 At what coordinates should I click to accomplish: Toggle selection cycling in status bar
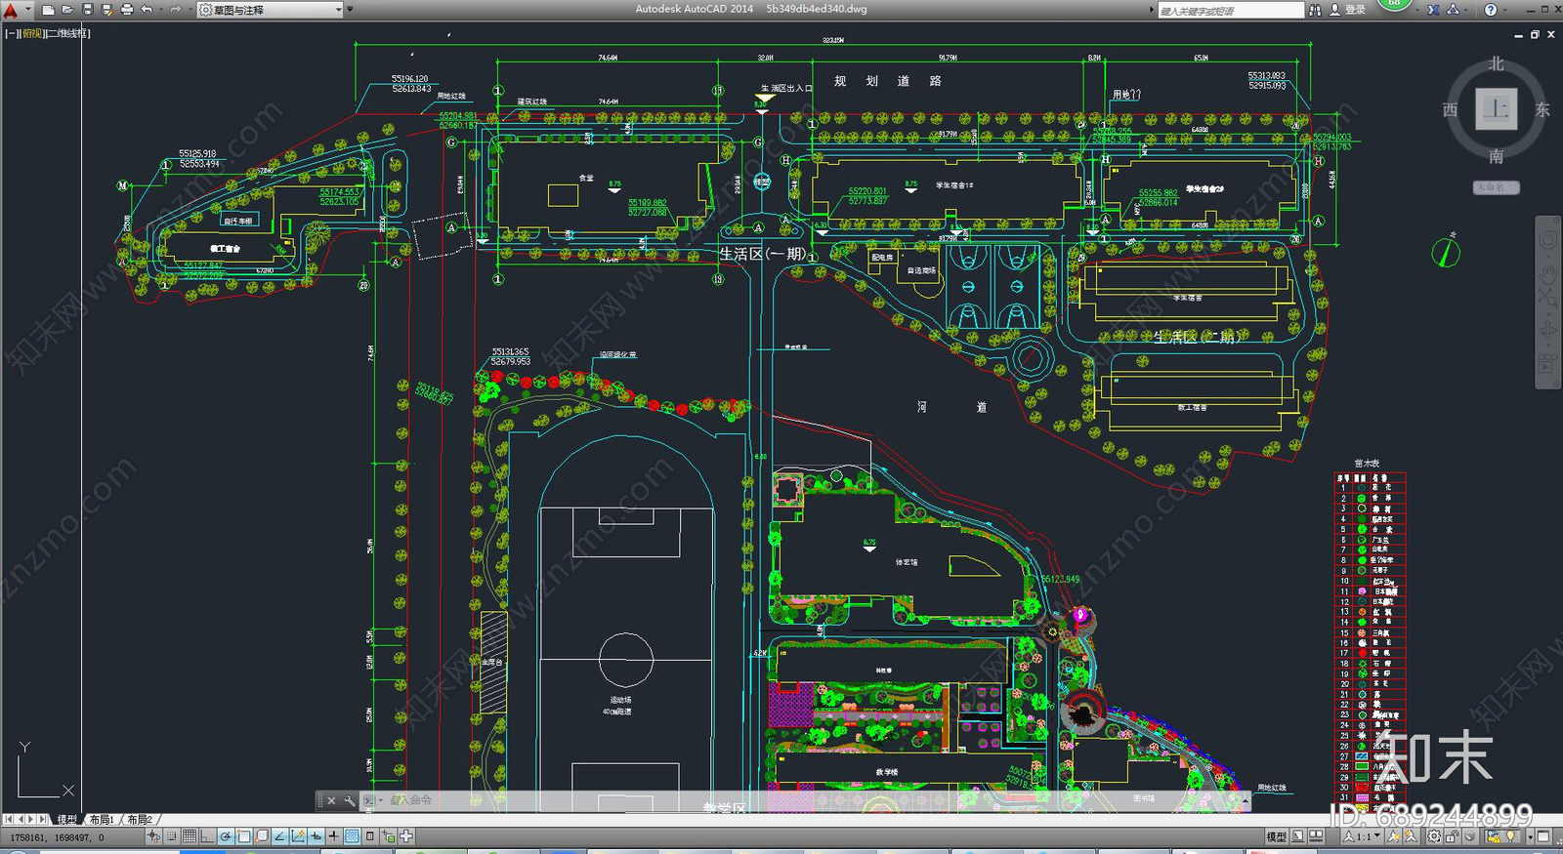click(388, 836)
